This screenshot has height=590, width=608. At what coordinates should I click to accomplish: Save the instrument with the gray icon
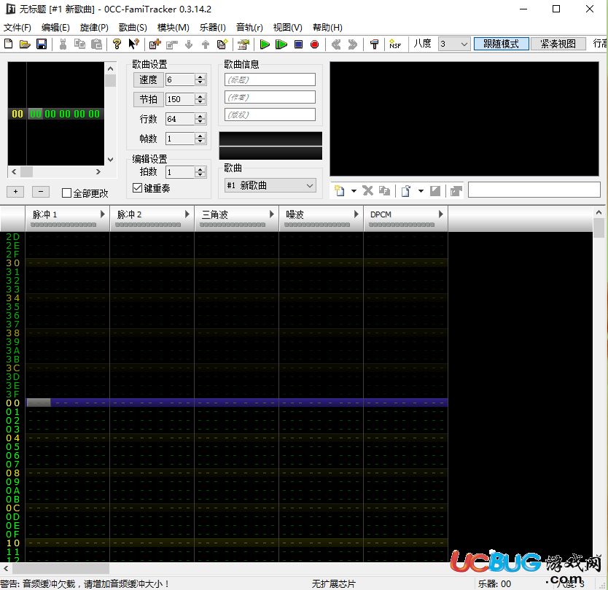point(435,190)
